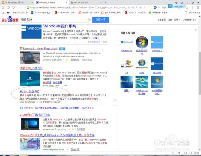Reload the page with the refresh icon
Viewport: 201px width, 156px height.
(x=8, y=8)
